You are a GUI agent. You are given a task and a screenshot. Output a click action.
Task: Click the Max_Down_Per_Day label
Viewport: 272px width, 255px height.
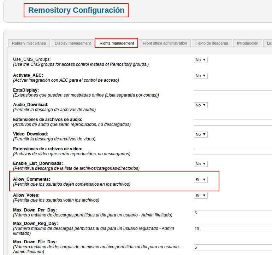(35, 210)
